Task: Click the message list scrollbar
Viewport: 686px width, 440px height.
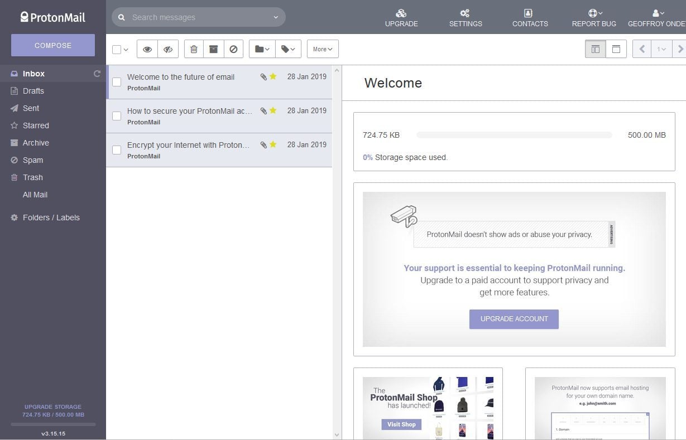Action: (337, 252)
